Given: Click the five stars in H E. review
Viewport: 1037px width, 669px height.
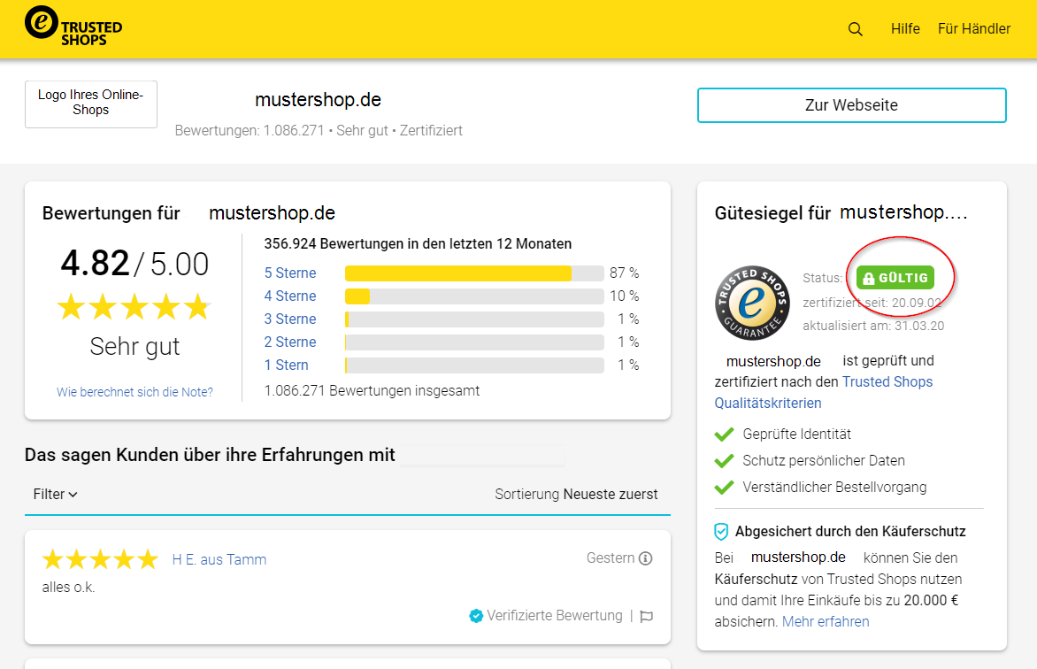Looking at the screenshot, I should 100,560.
